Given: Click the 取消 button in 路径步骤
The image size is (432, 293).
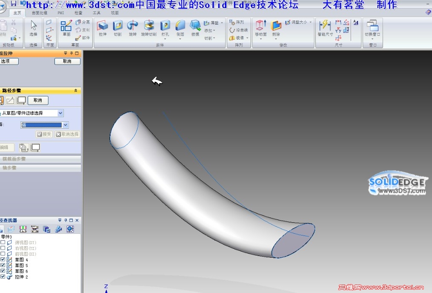Looking at the screenshot, I should click(x=38, y=101).
